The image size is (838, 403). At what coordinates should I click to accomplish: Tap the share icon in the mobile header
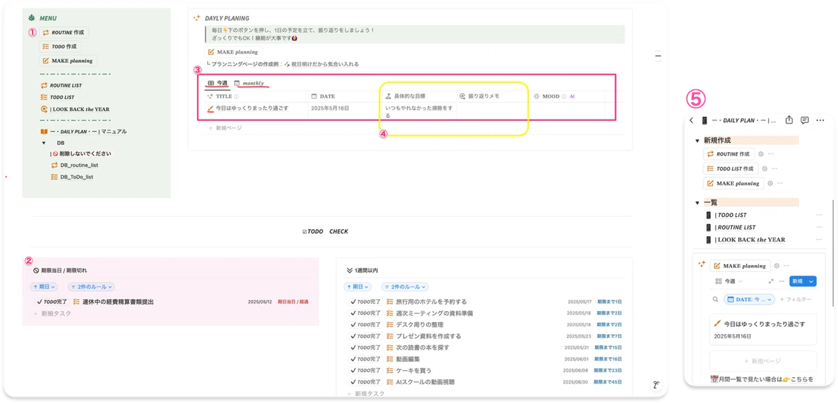click(789, 120)
